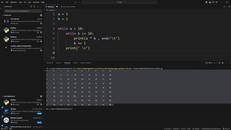Image resolution: width=231 pixels, height=130 pixels.
Task: Open the Output panel tab
Action: [x=58, y=63]
